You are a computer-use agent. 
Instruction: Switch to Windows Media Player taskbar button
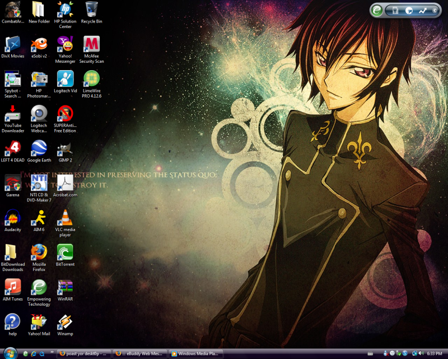coord(196,354)
